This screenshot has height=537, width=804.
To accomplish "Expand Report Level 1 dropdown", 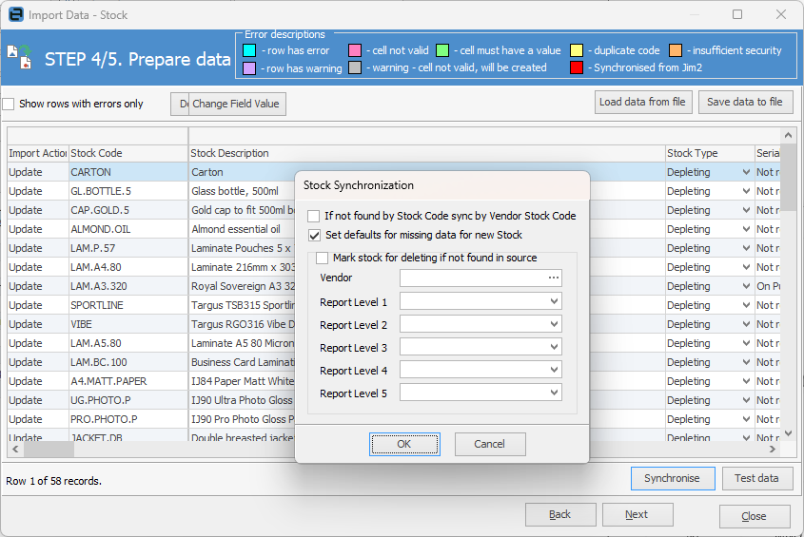I will 554,301.
